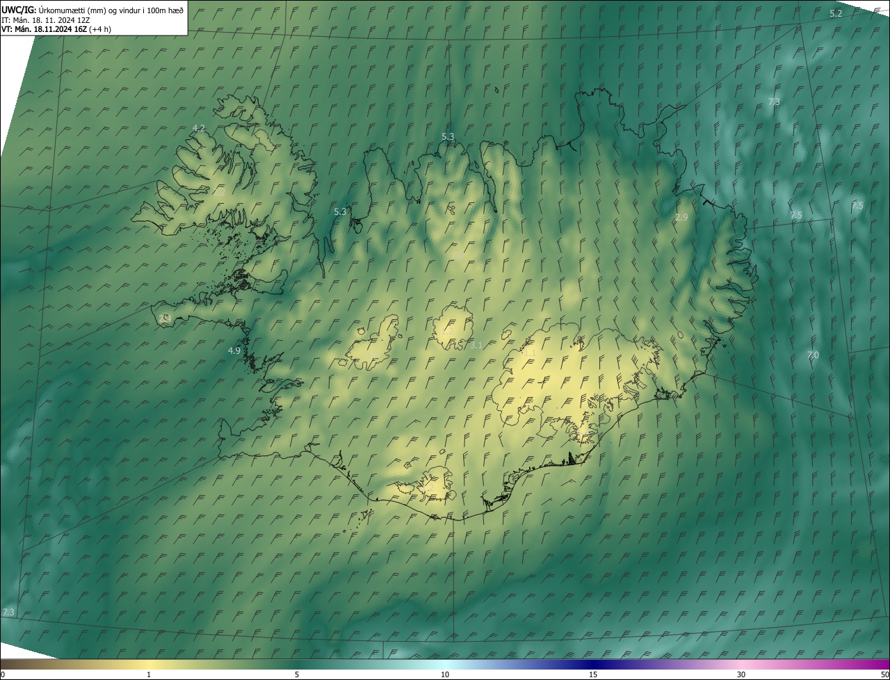Click the title 'Úrkomumætti (mm) og vindur í 100m hæð'
Screen dimensions: 890x680
[111, 10]
